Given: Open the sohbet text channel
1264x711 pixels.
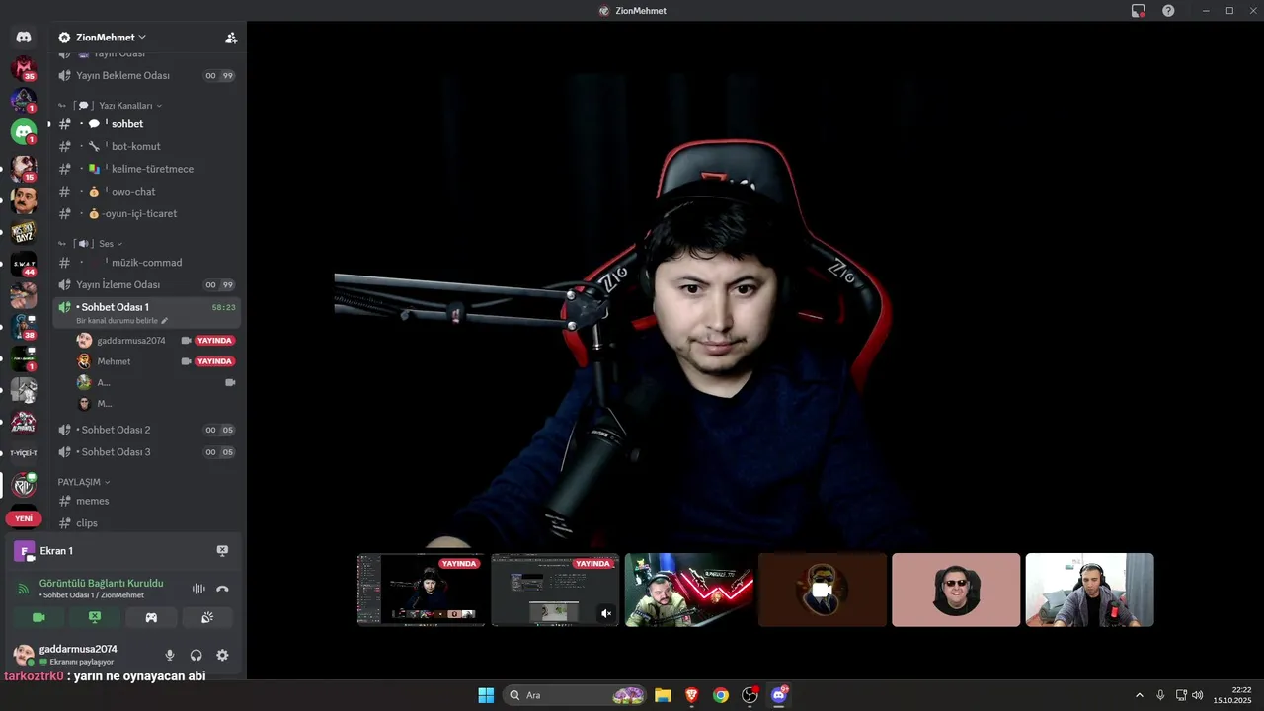Looking at the screenshot, I should 146,124.
